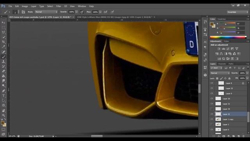Show Layer 1 by clicking its visibility box
250x141 pixels.
tap(212, 125)
